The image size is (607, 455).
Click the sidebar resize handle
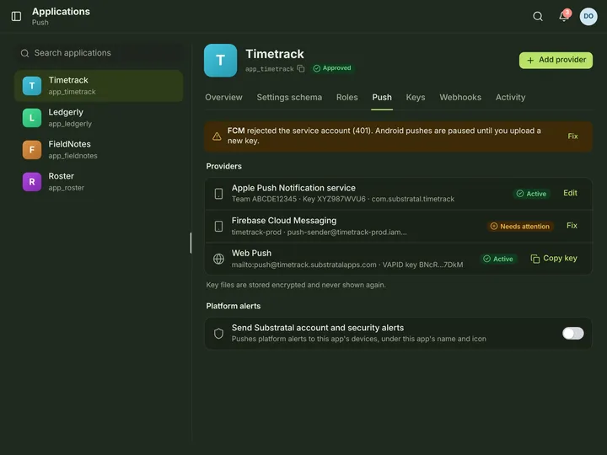(191, 243)
